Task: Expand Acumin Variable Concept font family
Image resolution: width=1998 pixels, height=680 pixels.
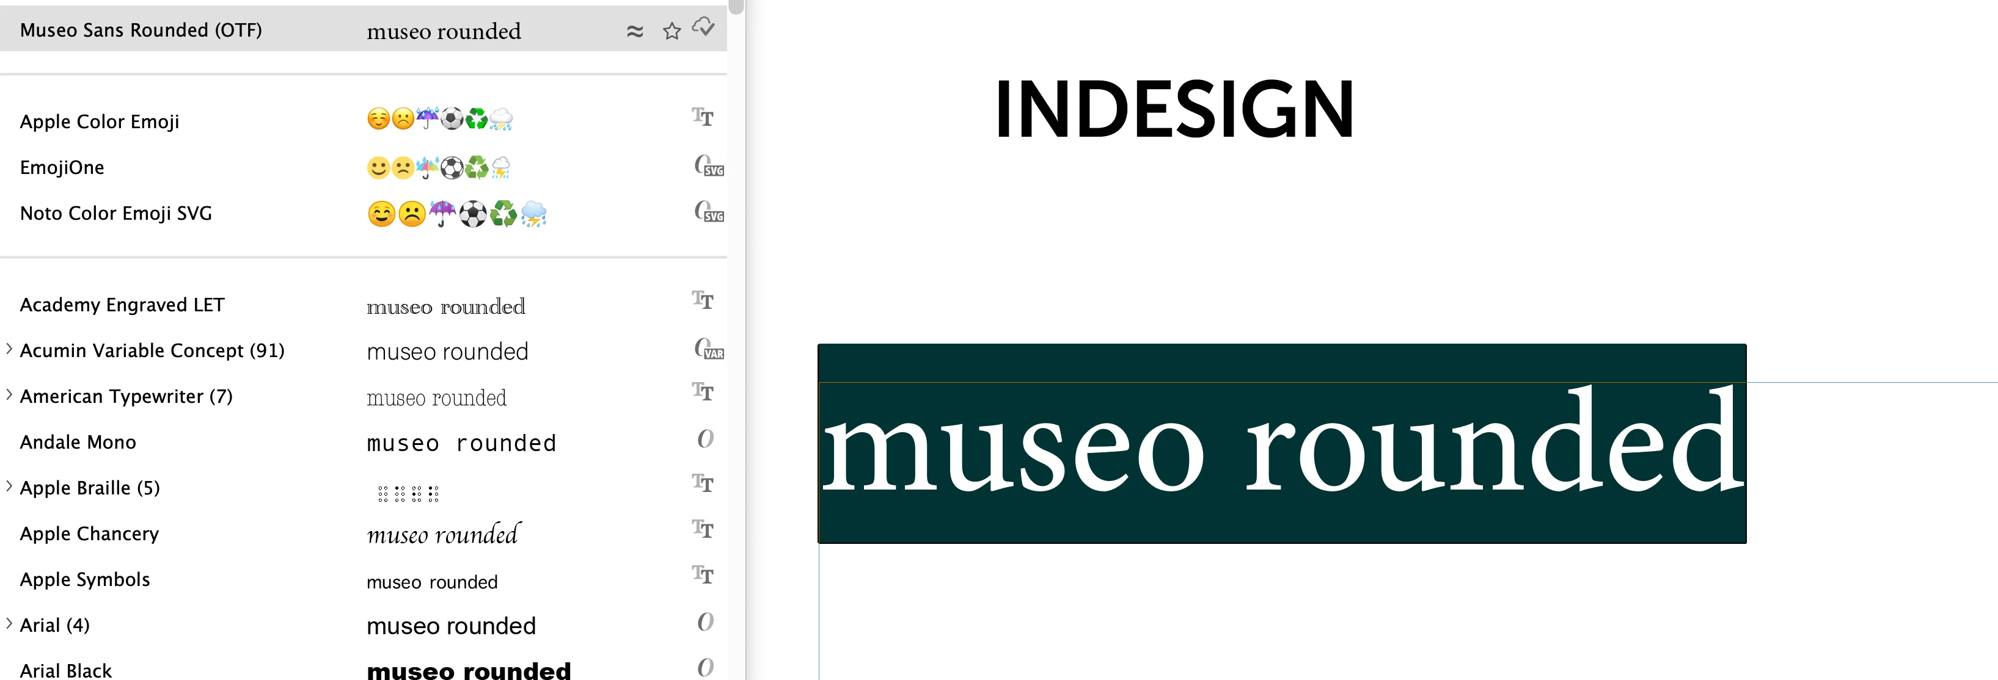Action: 9,349
